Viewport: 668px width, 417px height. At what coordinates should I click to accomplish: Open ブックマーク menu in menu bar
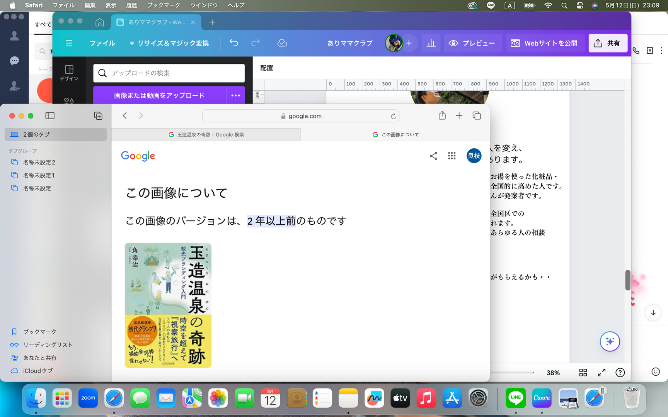click(164, 5)
